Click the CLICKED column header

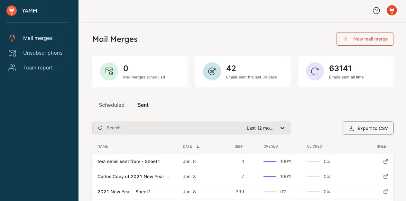click(x=315, y=146)
